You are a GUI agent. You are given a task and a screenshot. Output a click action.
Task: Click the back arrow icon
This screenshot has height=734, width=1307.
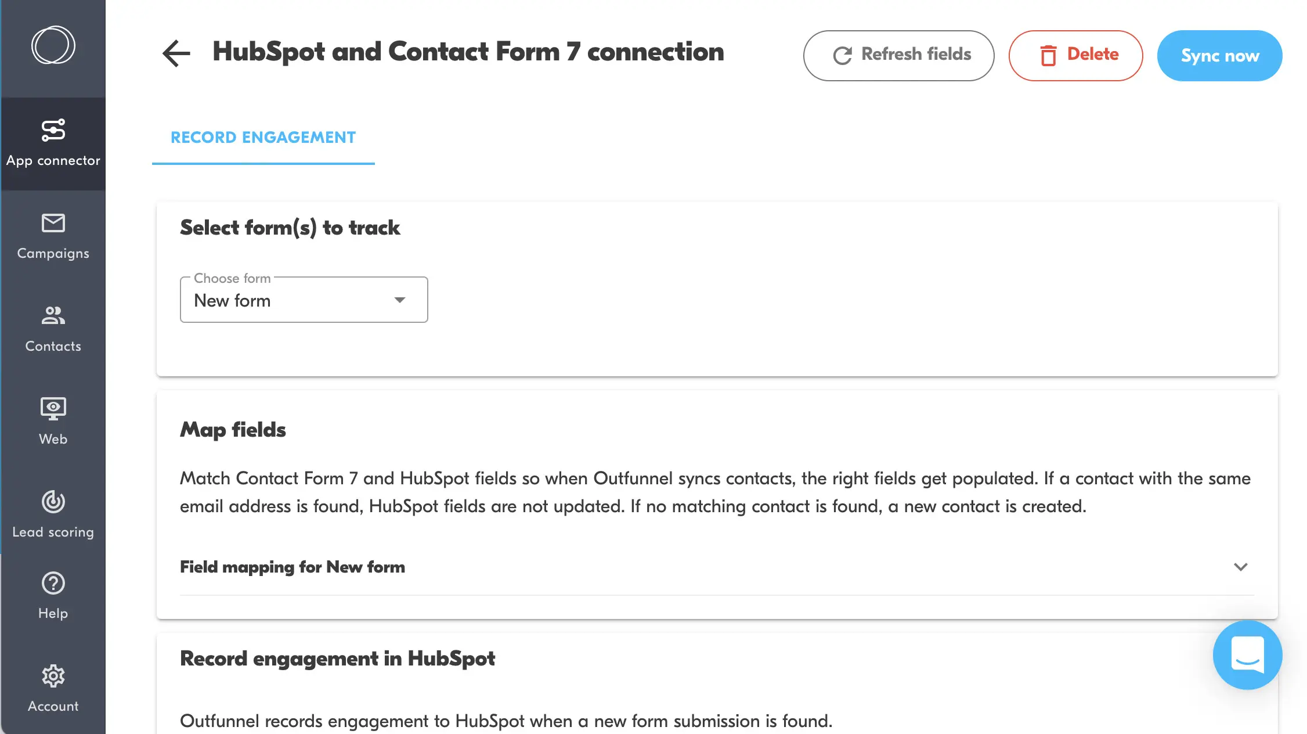[x=176, y=53]
